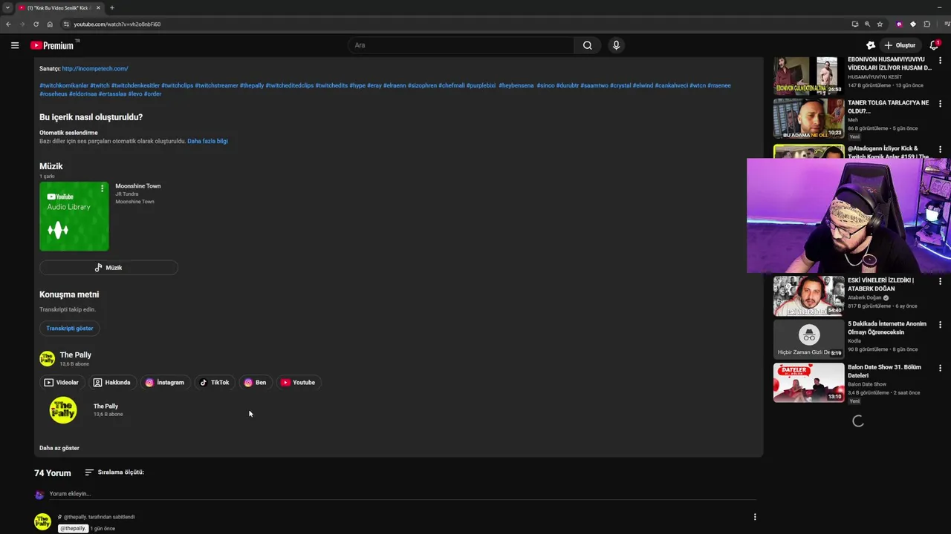
Task: Go back with browser back arrow
Action: pyautogui.click(x=8, y=24)
